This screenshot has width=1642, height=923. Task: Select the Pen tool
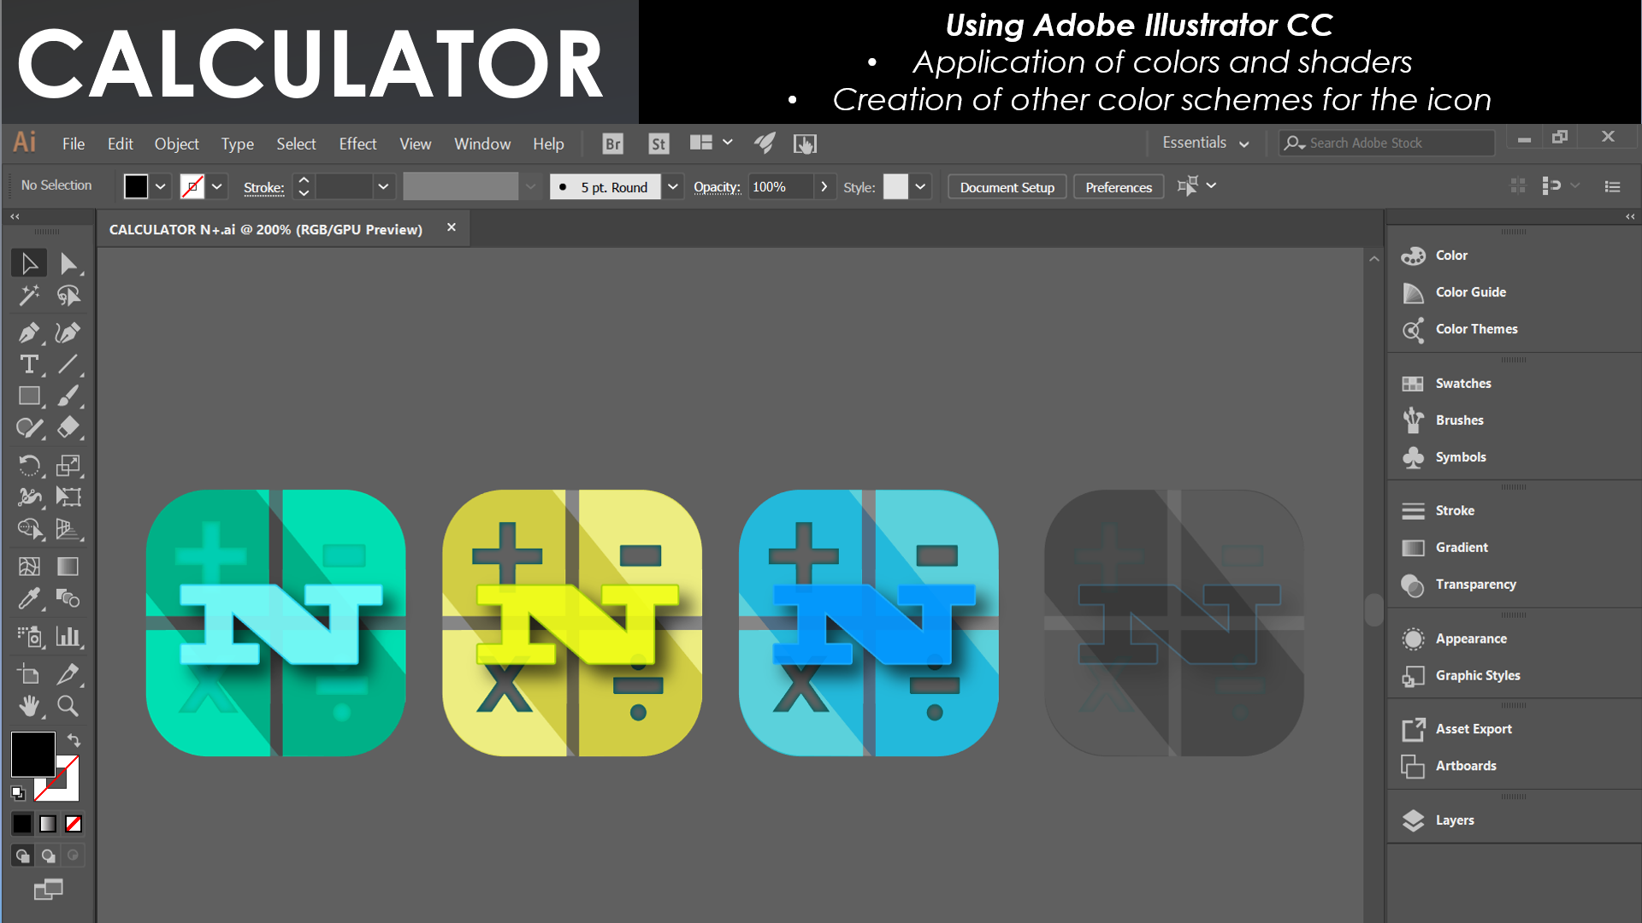coord(29,332)
